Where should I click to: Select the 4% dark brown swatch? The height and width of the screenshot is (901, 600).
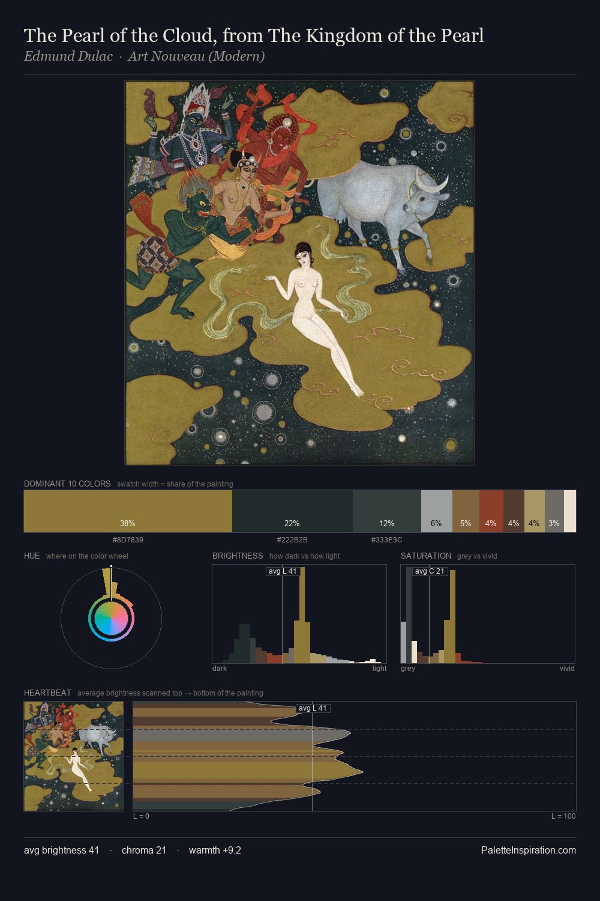(514, 511)
